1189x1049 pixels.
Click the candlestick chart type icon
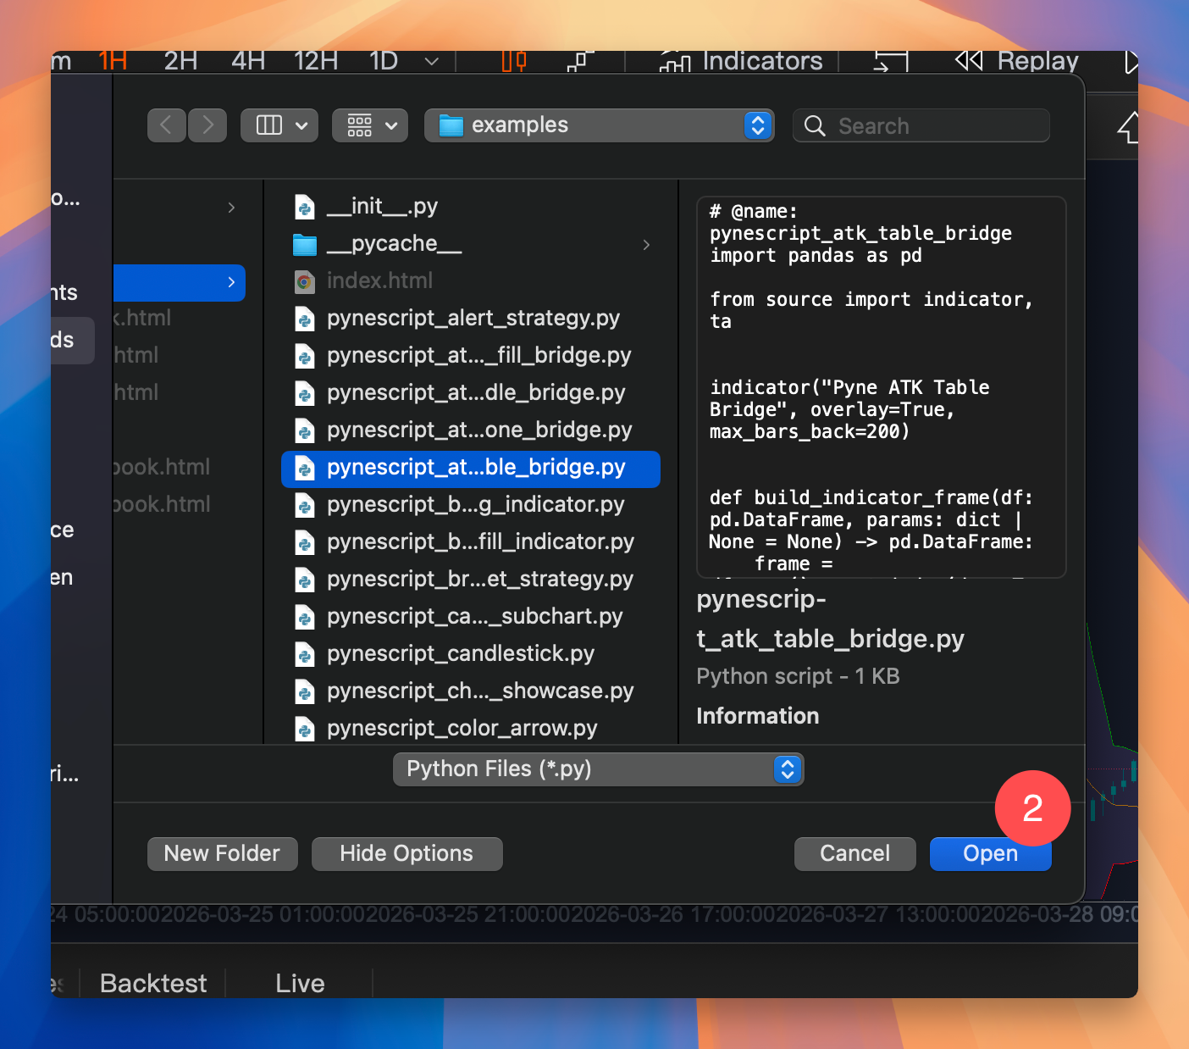[514, 62]
